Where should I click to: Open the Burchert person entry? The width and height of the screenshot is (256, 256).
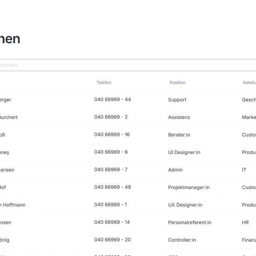click(x=8, y=117)
